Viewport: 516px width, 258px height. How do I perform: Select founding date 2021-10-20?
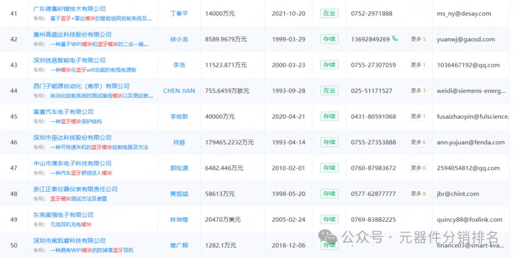[x=289, y=13]
